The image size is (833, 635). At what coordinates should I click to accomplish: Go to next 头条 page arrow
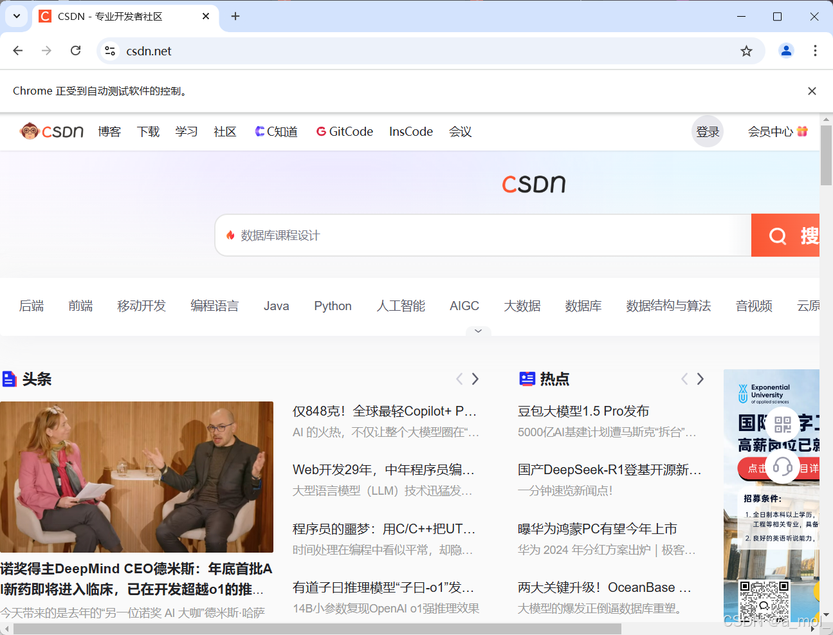475,379
